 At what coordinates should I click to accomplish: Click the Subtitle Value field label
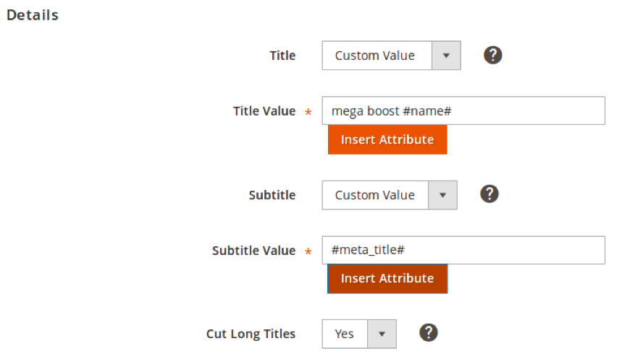click(254, 251)
